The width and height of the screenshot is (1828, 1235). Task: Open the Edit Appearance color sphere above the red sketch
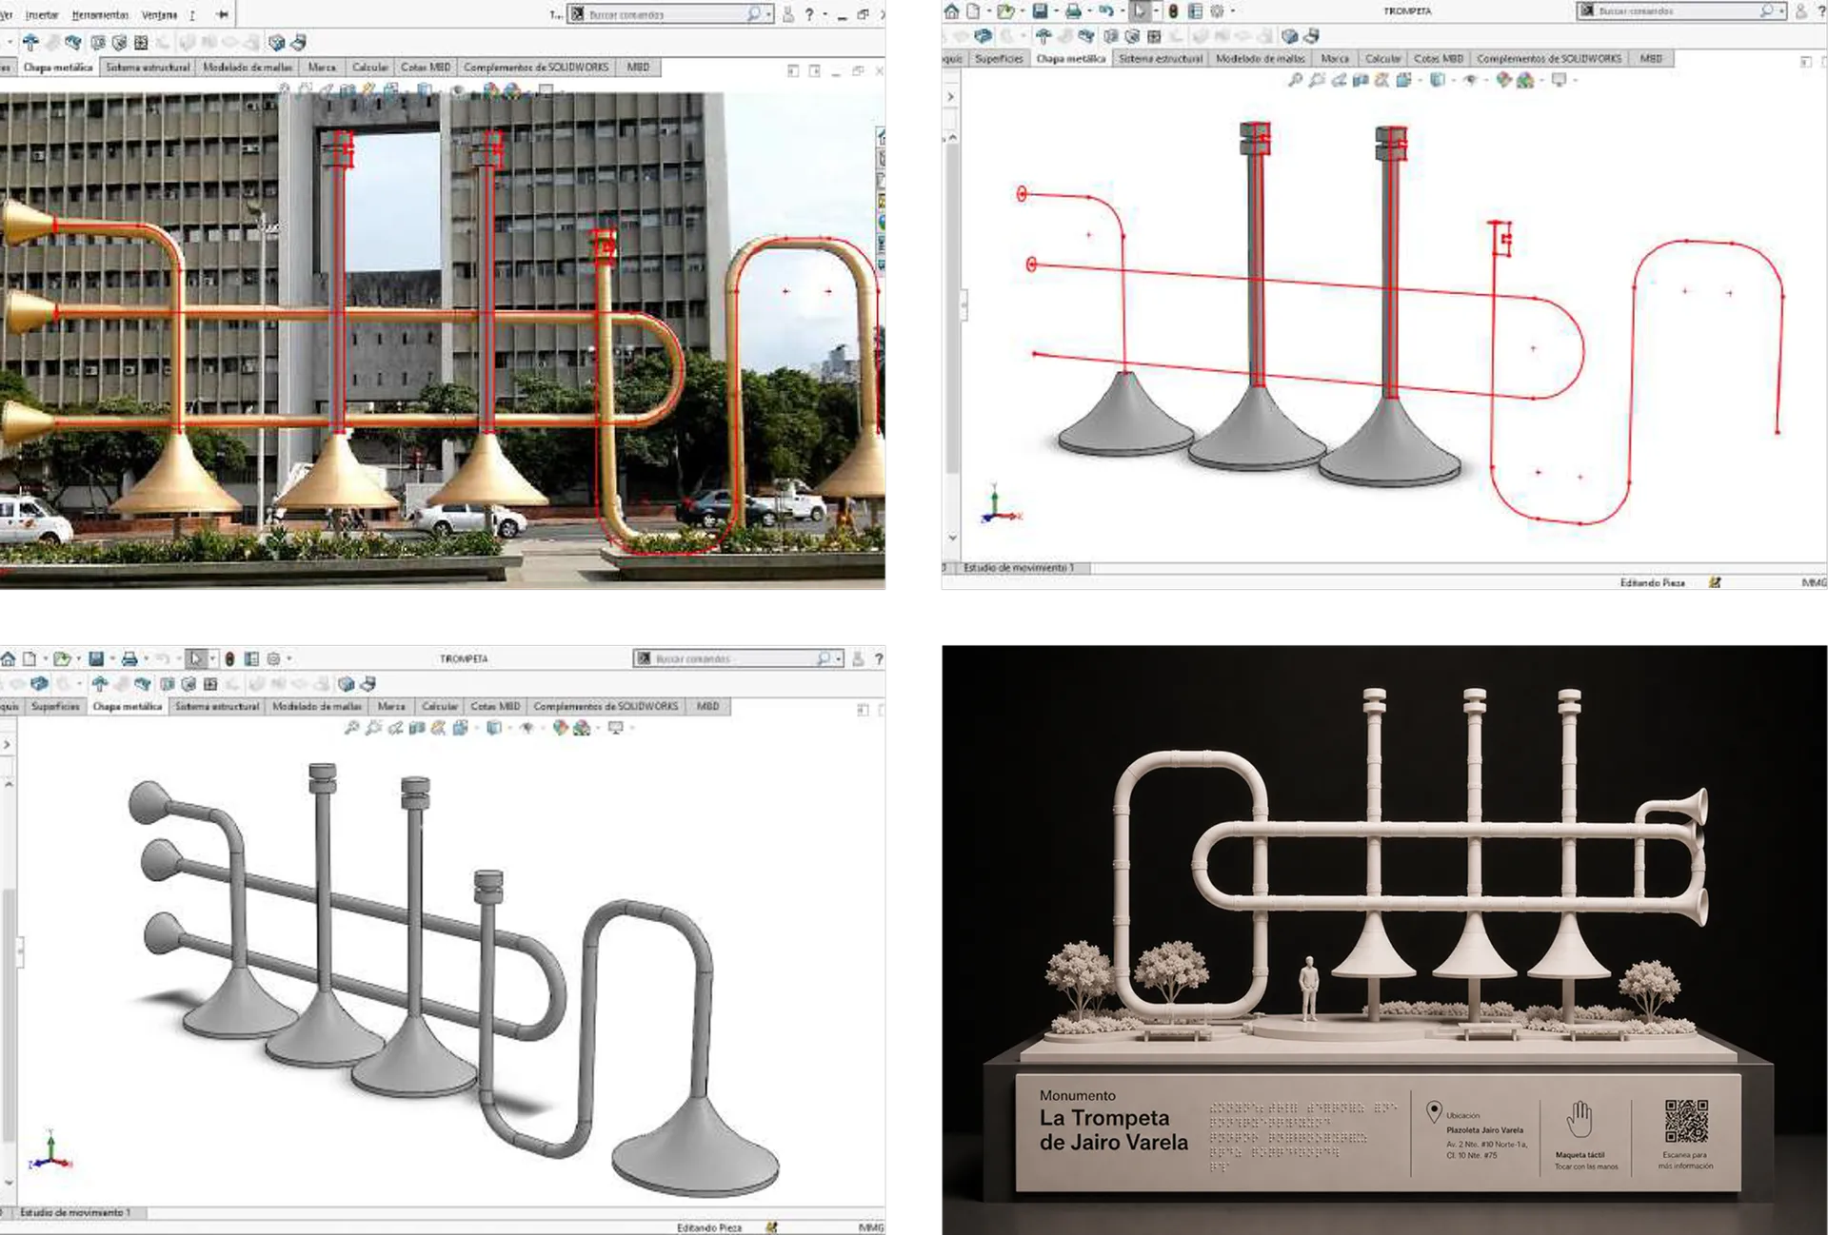click(x=1502, y=80)
